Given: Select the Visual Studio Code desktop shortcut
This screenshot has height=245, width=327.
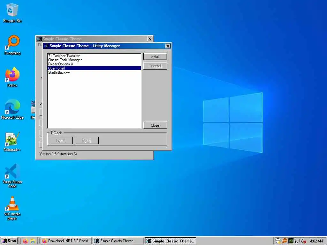Looking at the screenshot, I should point(12,176).
